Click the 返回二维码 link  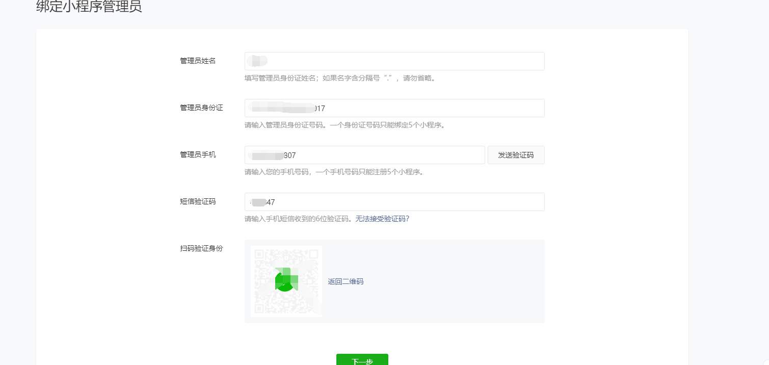pyautogui.click(x=346, y=281)
